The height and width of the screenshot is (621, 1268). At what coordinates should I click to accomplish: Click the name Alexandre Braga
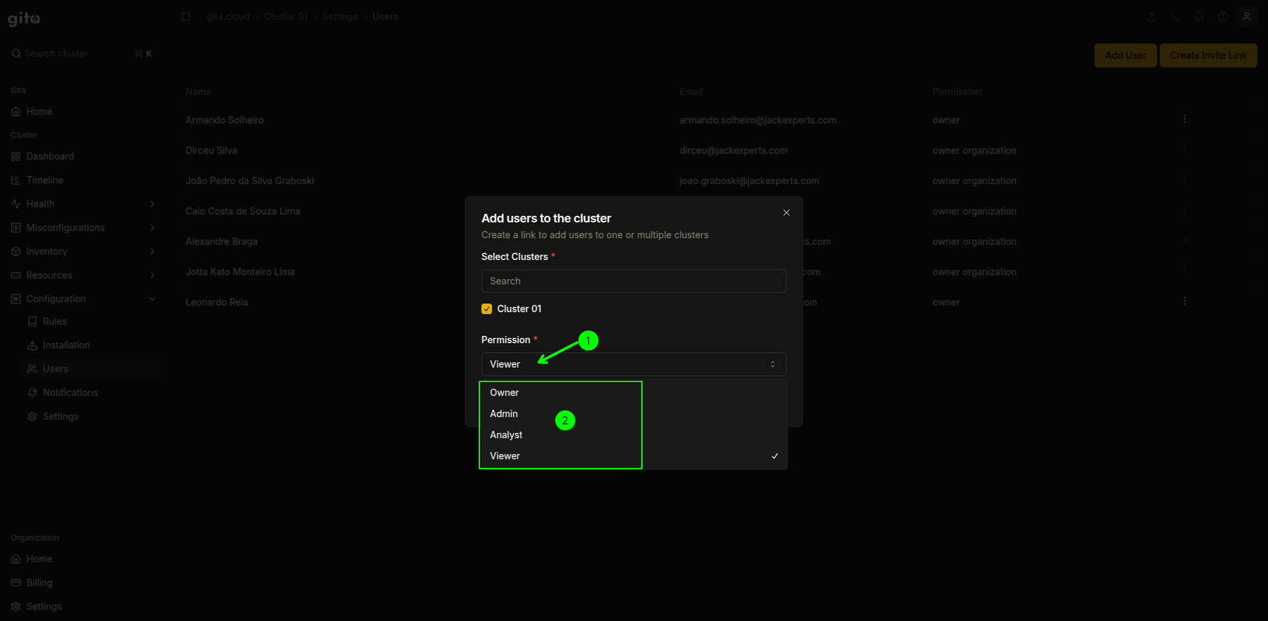click(221, 242)
